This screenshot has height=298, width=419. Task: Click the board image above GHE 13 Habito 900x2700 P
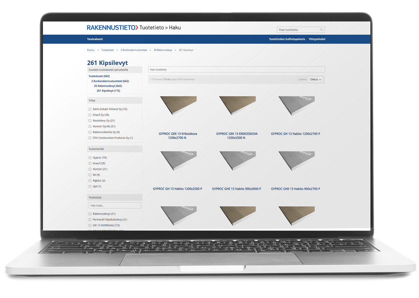tap(296, 161)
